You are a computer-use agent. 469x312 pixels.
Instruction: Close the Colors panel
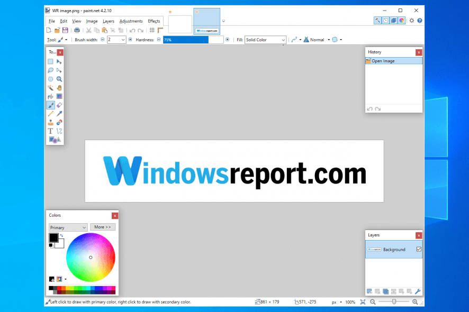pos(115,215)
